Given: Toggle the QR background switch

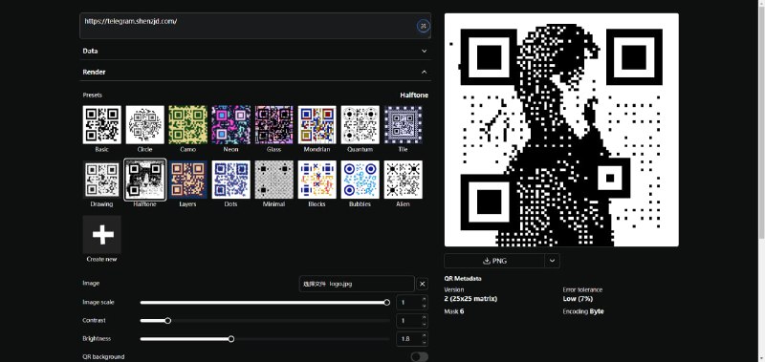Looking at the screenshot, I should pos(419,357).
